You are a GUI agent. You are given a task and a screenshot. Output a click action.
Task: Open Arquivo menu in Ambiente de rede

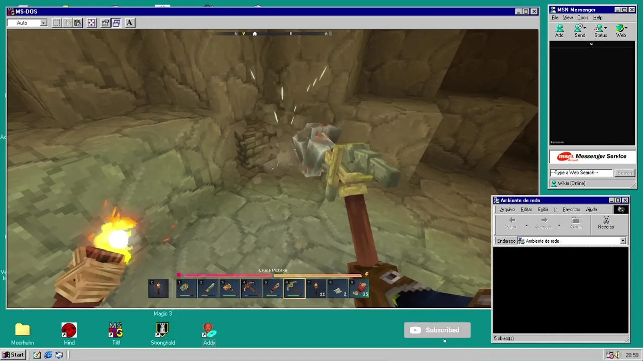pyautogui.click(x=507, y=210)
